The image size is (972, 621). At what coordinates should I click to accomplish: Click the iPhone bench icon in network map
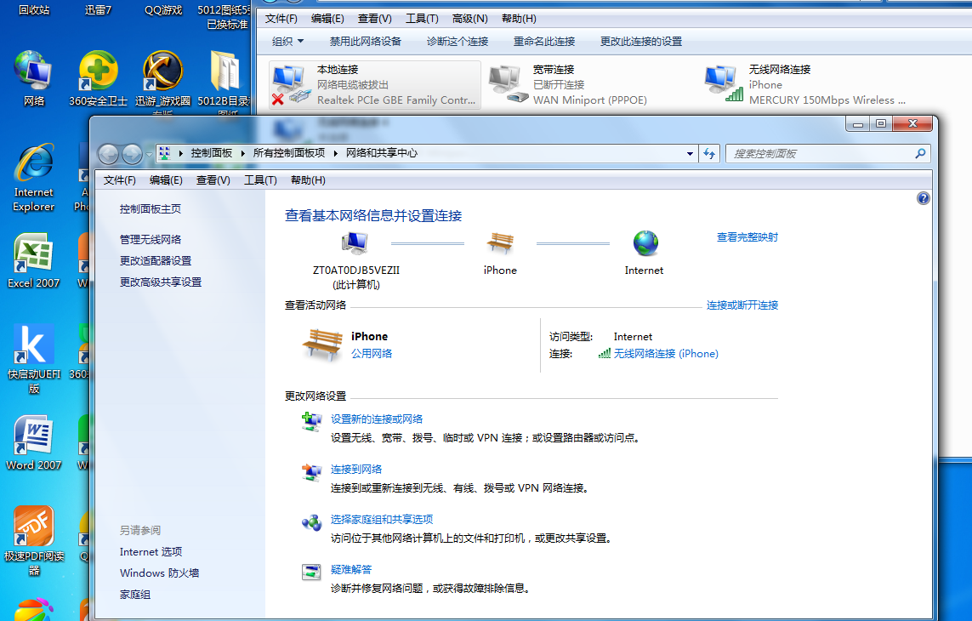pos(500,242)
